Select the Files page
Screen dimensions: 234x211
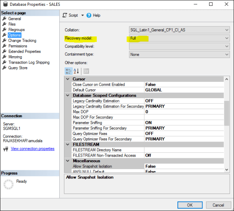(12, 24)
